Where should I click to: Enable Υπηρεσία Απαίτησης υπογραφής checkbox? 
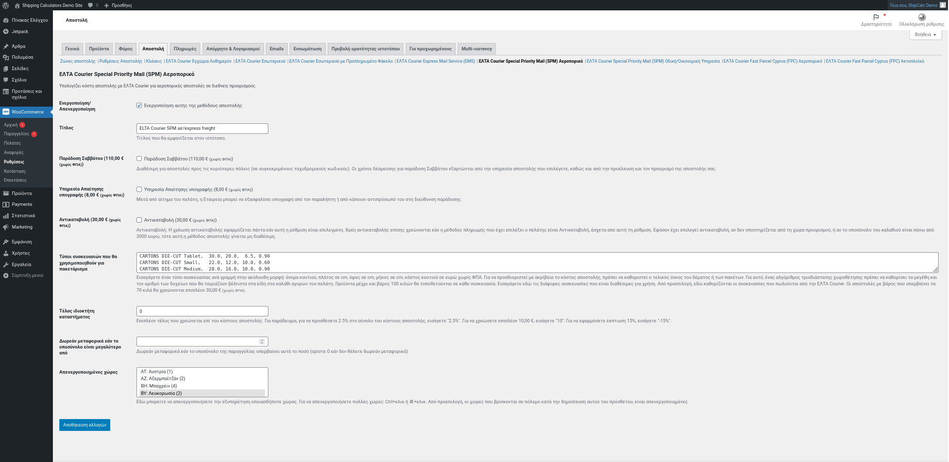[139, 190]
